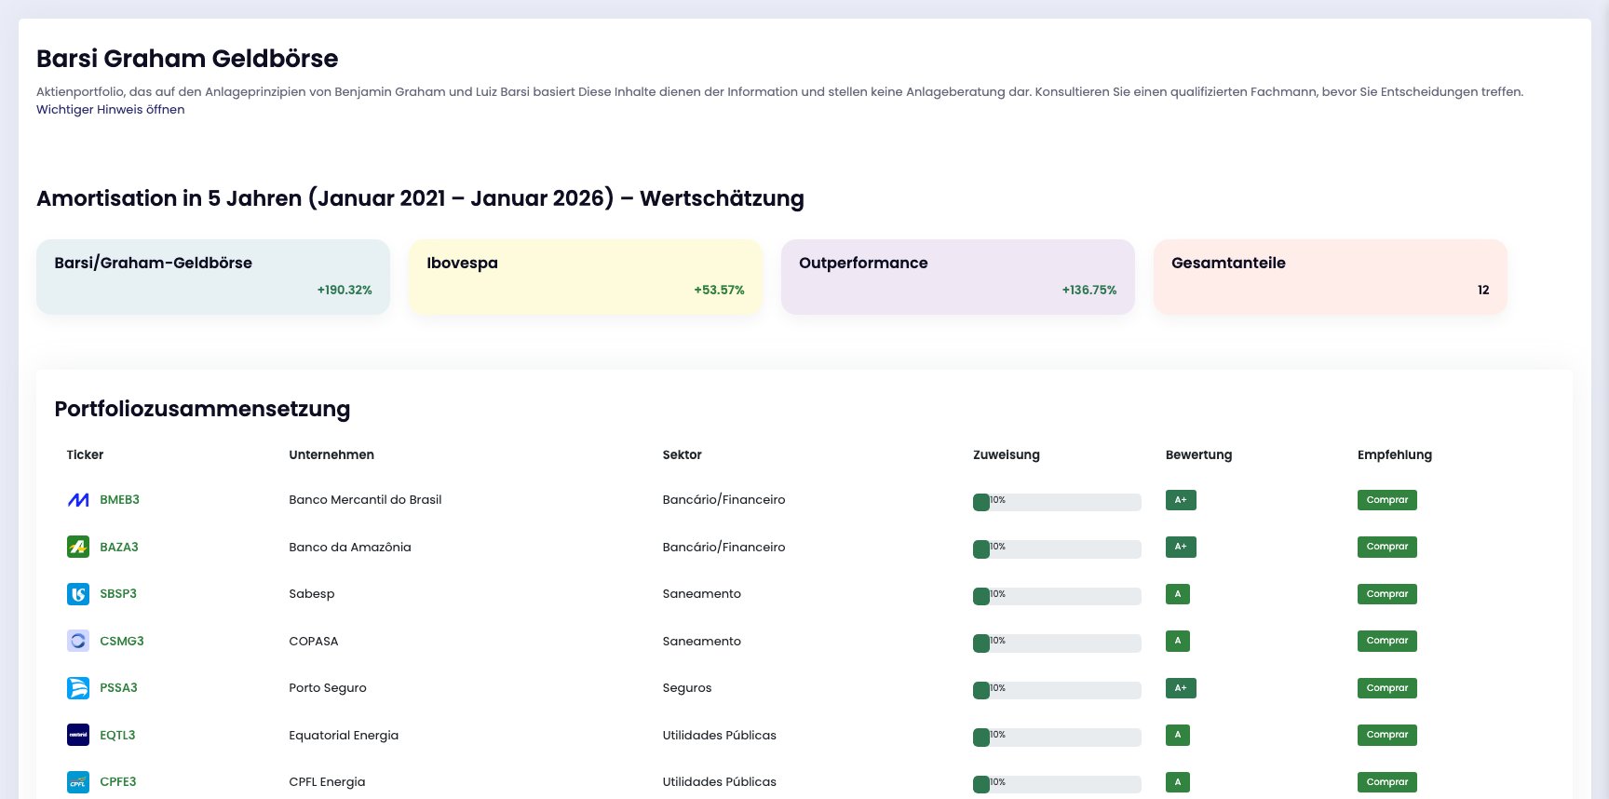Open the BAZA3 ticker link

[119, 547]
